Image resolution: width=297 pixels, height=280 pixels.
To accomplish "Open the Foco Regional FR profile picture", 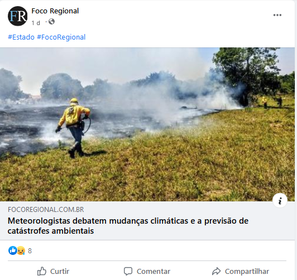I will tap(17, 16).
